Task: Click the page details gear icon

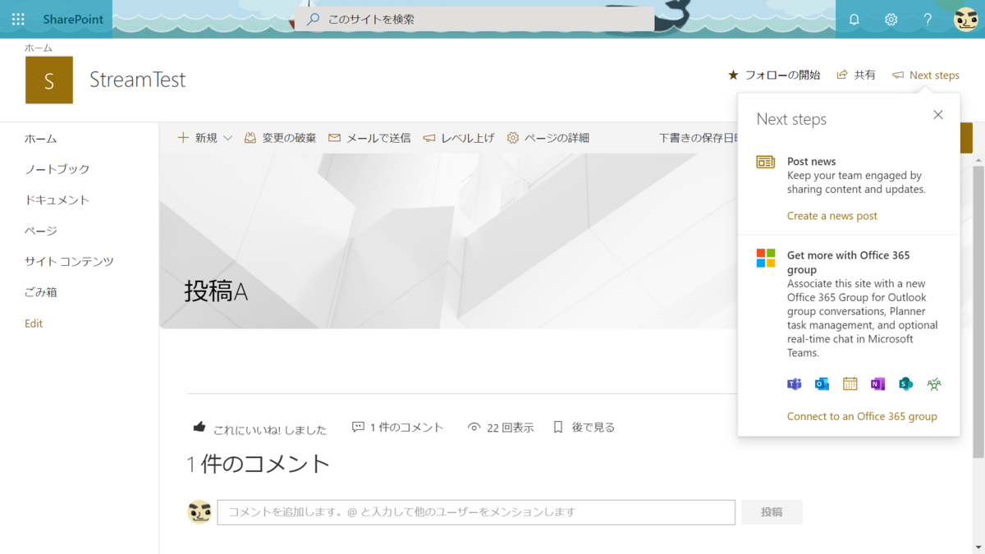Action: click(x=513, y=138)
